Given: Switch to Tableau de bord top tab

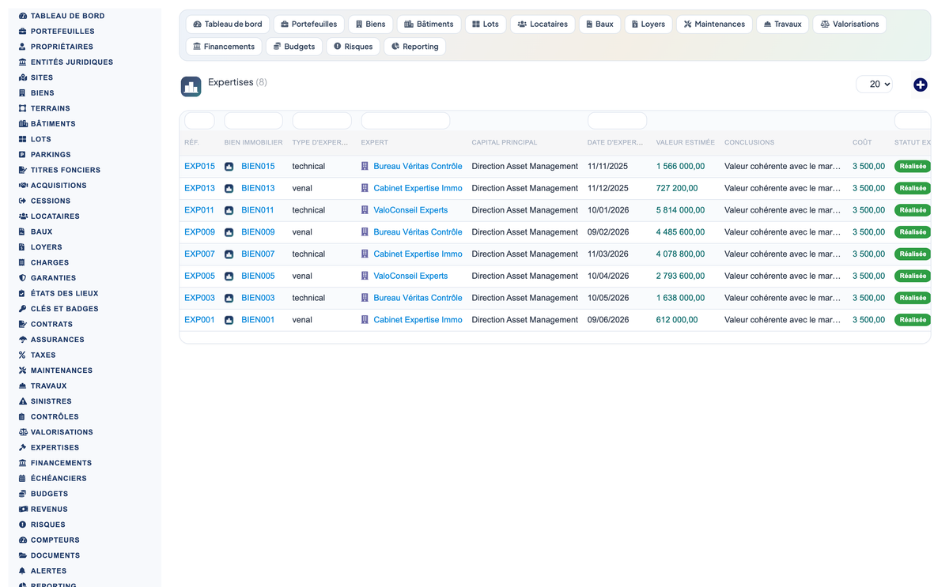Looking at the screenshot, I should click(x=228, y=24).
